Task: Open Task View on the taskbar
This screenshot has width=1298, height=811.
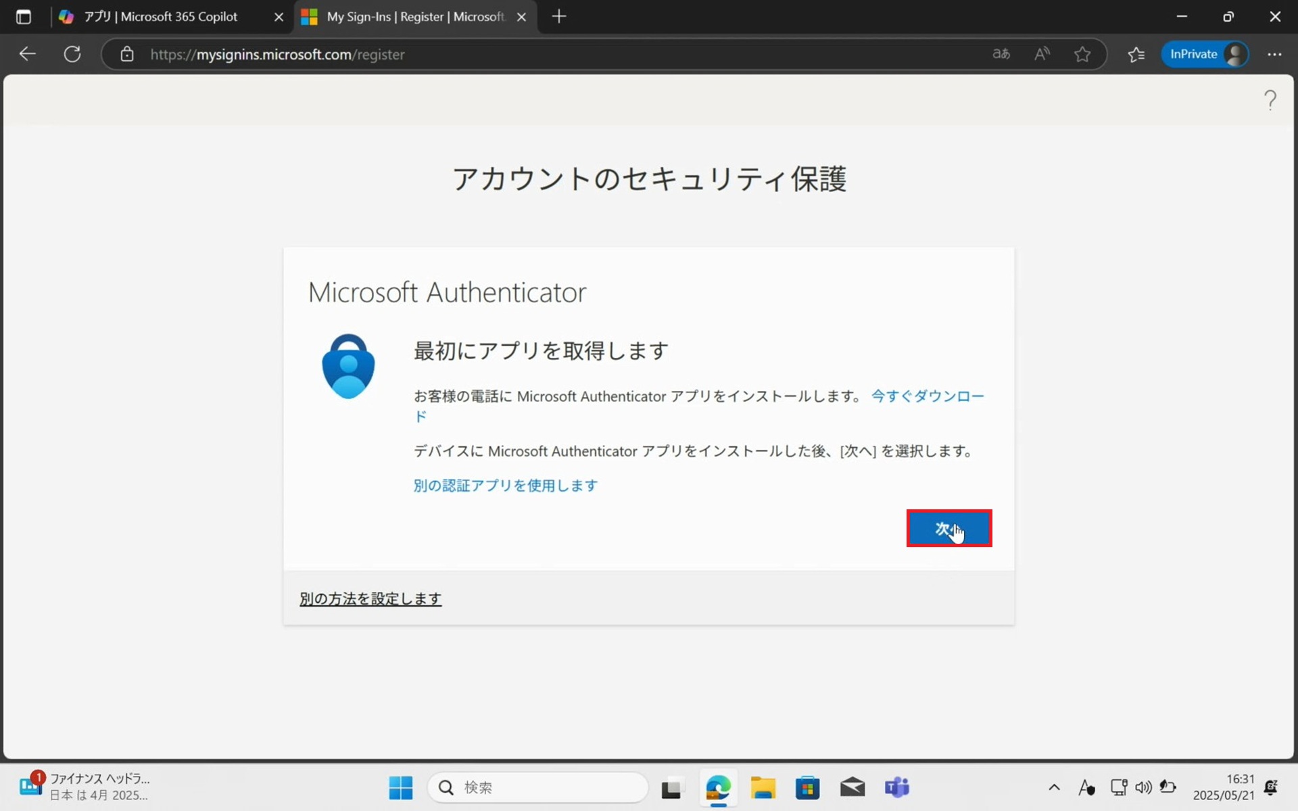Action: tap(671, 788)
